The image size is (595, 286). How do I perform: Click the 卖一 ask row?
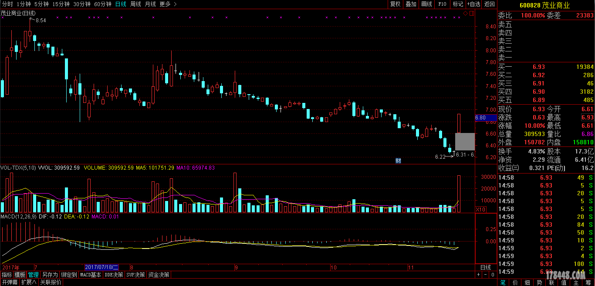[546, 58]
